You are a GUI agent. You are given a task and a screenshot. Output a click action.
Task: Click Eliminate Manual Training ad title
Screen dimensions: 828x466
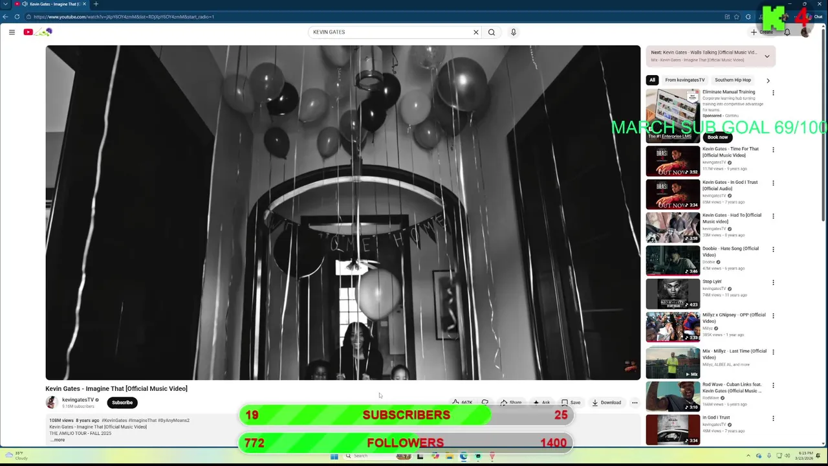click(x=729, y=92)
